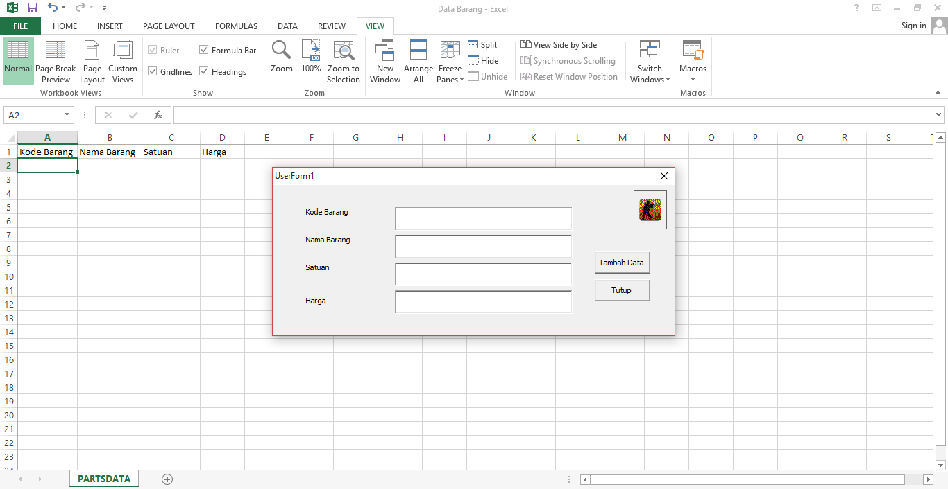Open the Switch Windows dropdown

pyautogui.click(x=650, y=61)
